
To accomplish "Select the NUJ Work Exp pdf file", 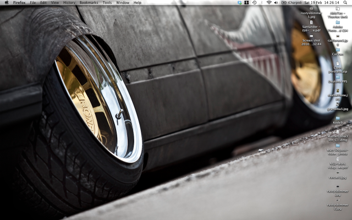I will coord(338,163).
